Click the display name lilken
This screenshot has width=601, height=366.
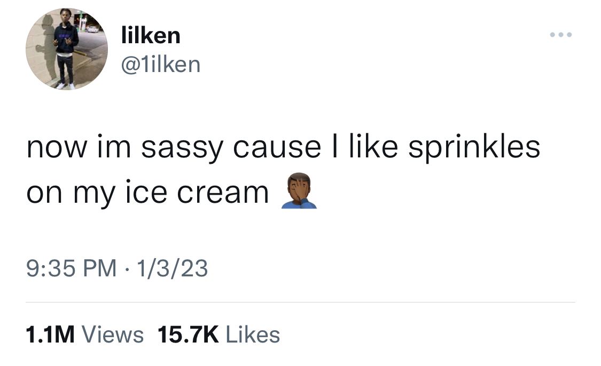pos(151,36)
